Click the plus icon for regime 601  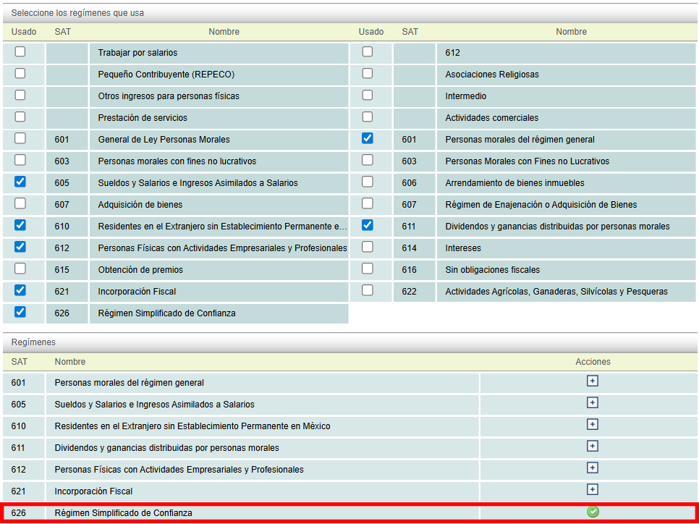pyautogui.click(x=593, y=381)
